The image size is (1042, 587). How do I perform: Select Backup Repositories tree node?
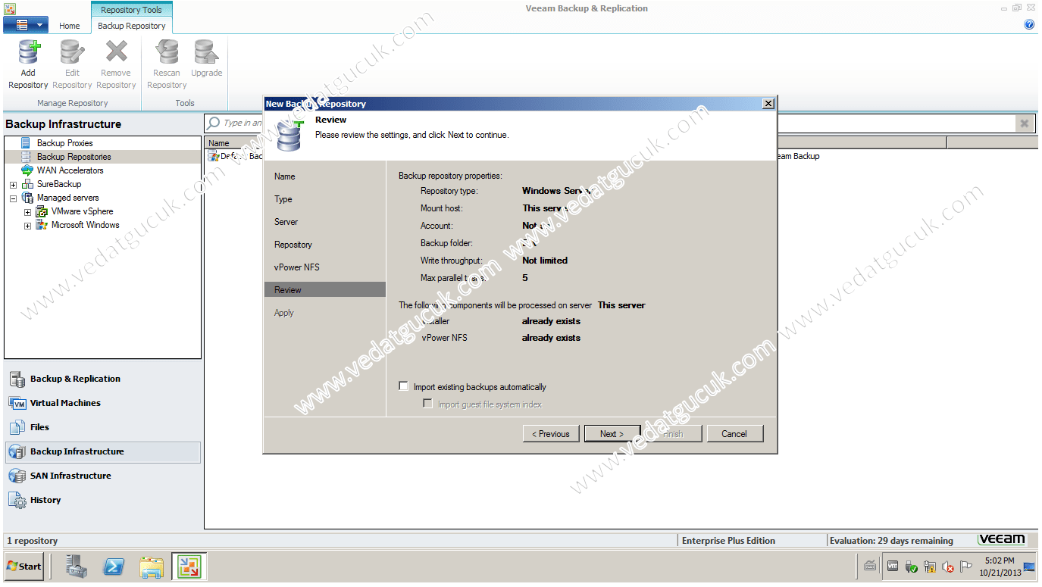(74, 157)
